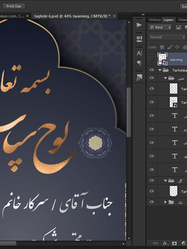
Task: Click the canvas vertical scrollbar thumb
Action: pos(129,112)
